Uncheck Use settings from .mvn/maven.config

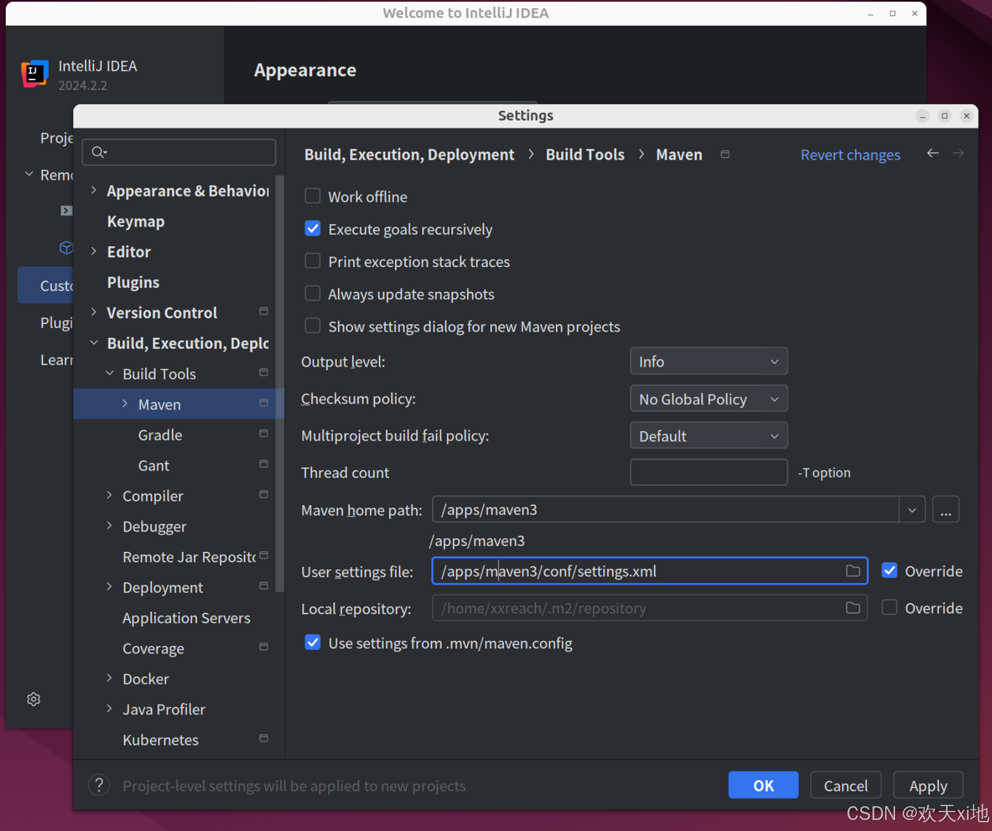pyautogui.click(x=313, y=642)
